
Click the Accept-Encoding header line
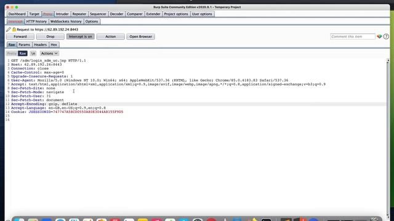click(44, 104)
